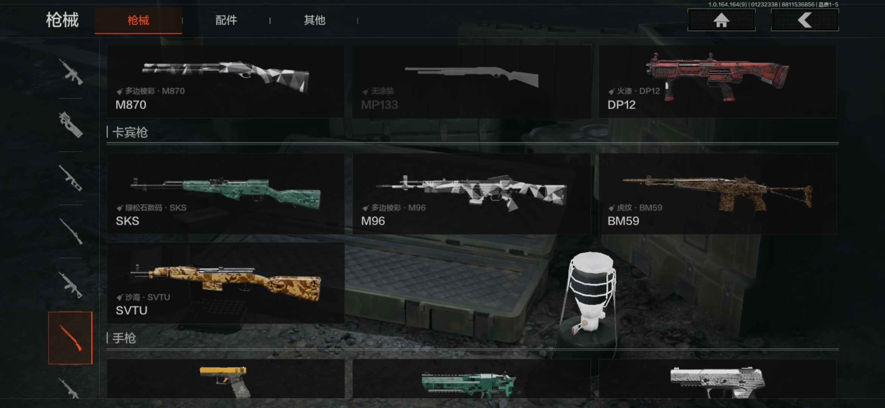Open the greyed-out MP133 weapon card

tap(472, 82)
